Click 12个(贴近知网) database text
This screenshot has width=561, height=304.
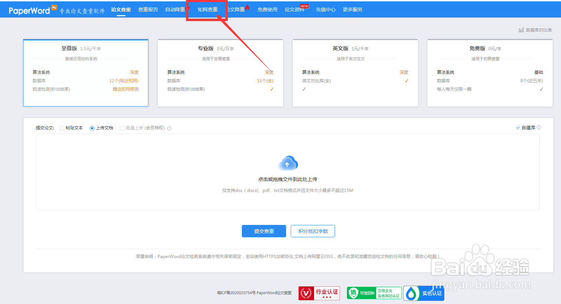124,81
